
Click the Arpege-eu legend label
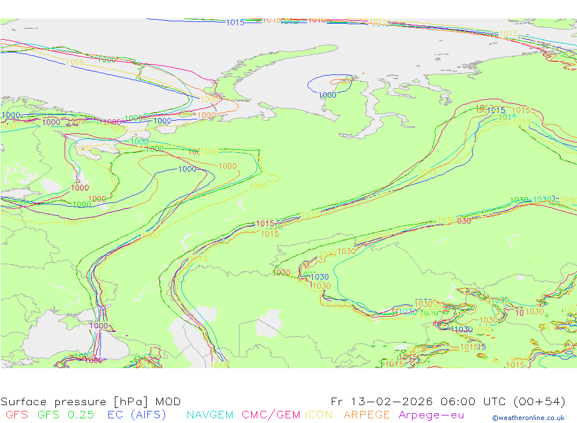pyautogui.click(x=431, y=415)
